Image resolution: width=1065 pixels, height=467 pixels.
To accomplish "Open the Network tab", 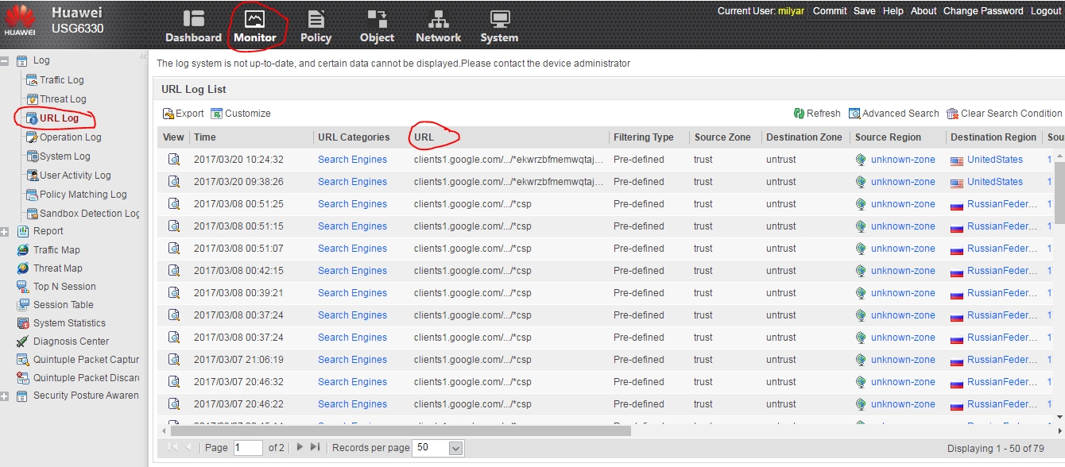I will (438, 26).
